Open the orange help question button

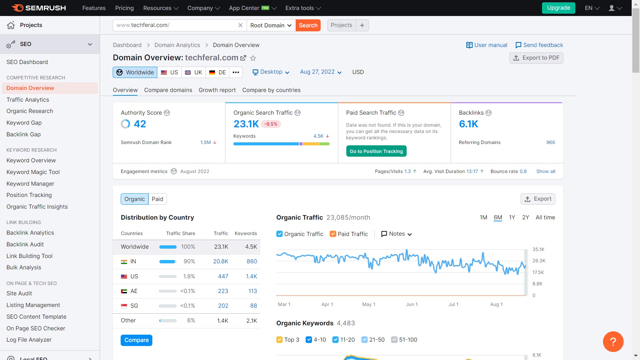613,342
